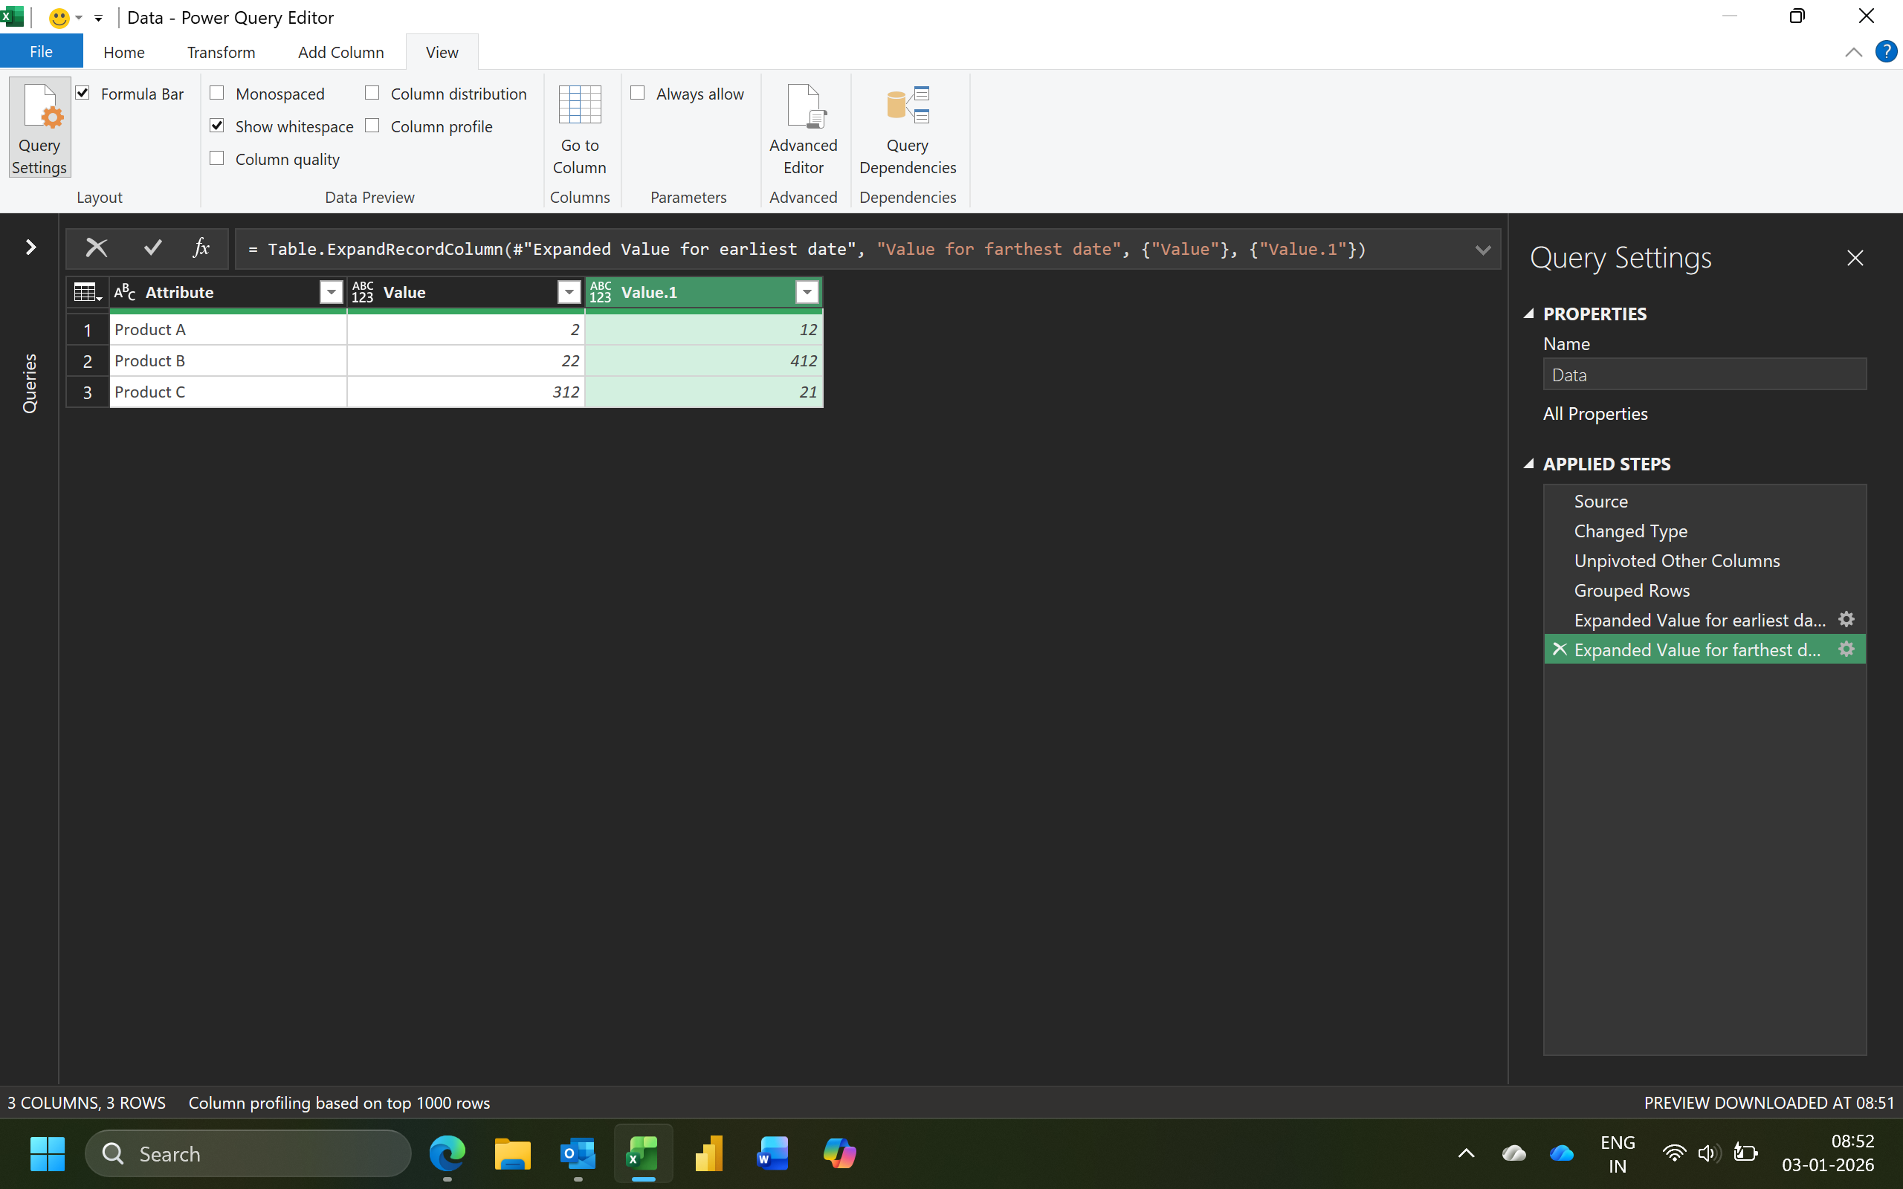Change the Attribute column data type icon
The image size is (1903, 1189).
pos(125,293)
